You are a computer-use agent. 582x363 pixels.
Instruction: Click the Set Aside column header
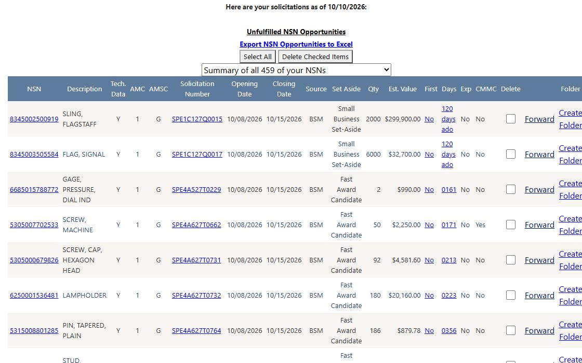(346, 89)
